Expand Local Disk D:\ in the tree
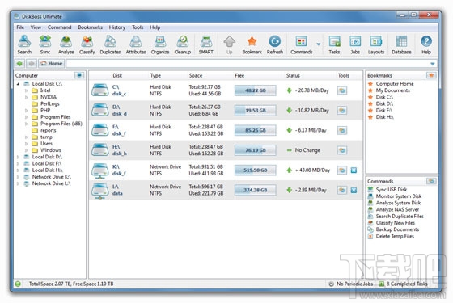The image size is (453, 303). tap(18, 157)
